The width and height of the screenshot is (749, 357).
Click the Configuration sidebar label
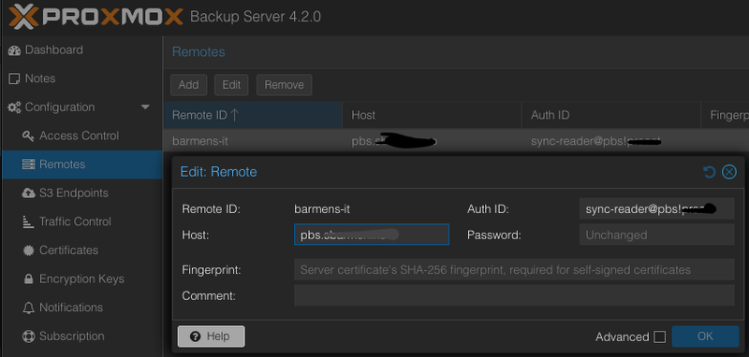coord(60,107)
